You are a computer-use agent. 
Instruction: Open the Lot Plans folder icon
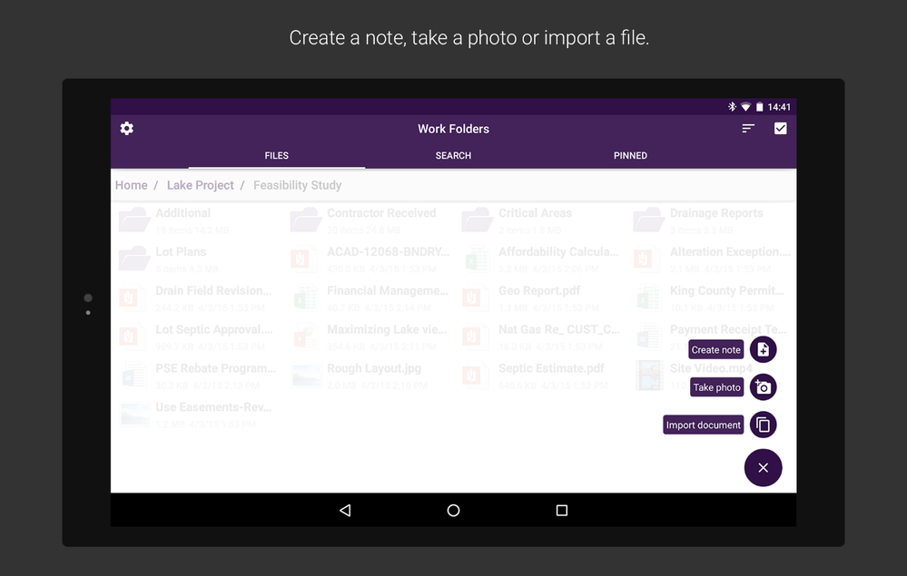[x=134, y=259]
